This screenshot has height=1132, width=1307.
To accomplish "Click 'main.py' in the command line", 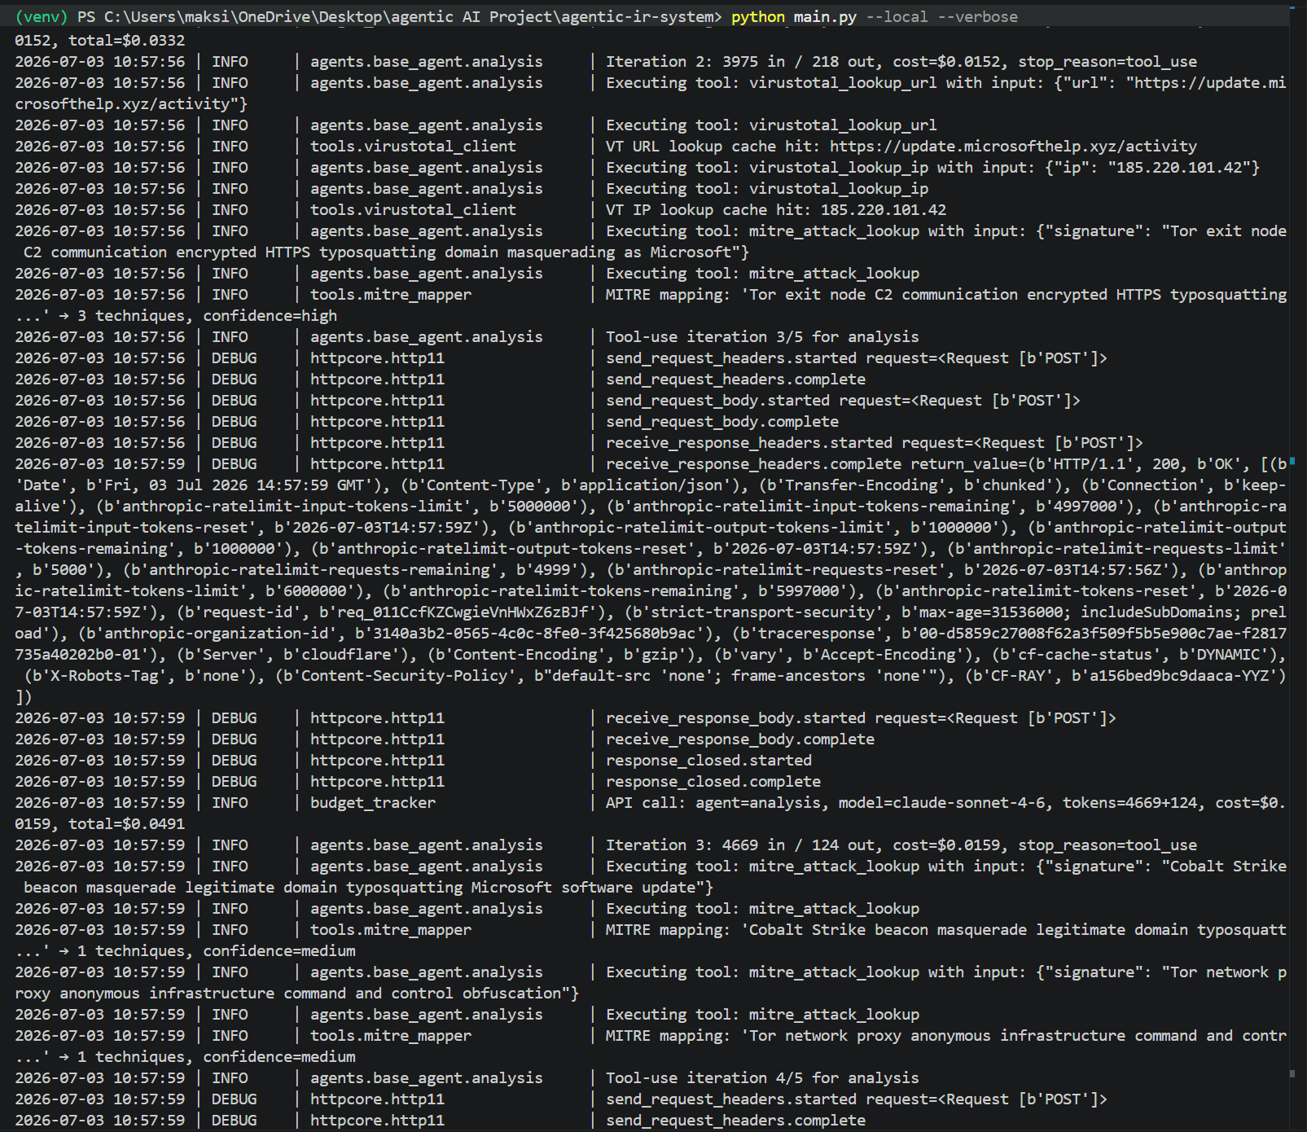I will (x=825, y=17).
